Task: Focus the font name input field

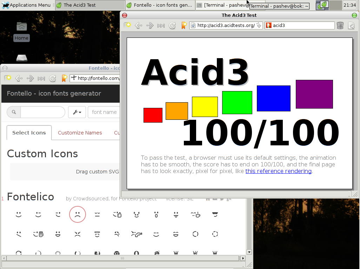Action: 104,112
